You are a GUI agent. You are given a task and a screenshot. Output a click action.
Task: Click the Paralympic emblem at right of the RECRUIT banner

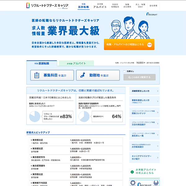coord(156,183)
